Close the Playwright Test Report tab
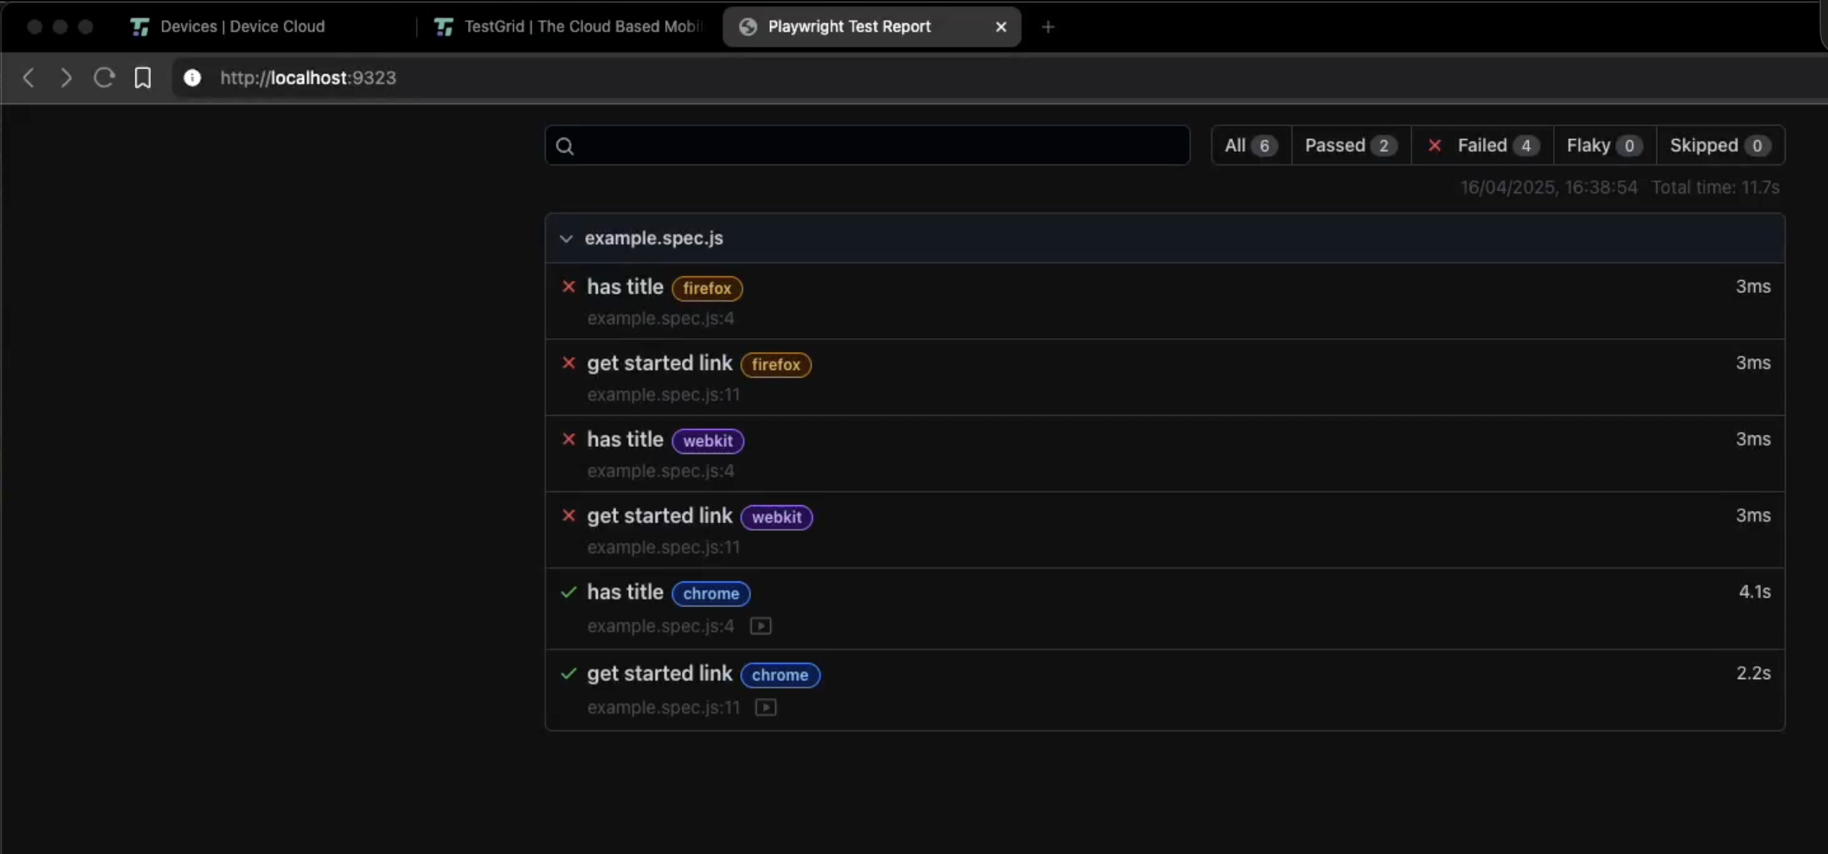The height and width of the screenshot is (854, 1828). tap(1002, 27)
